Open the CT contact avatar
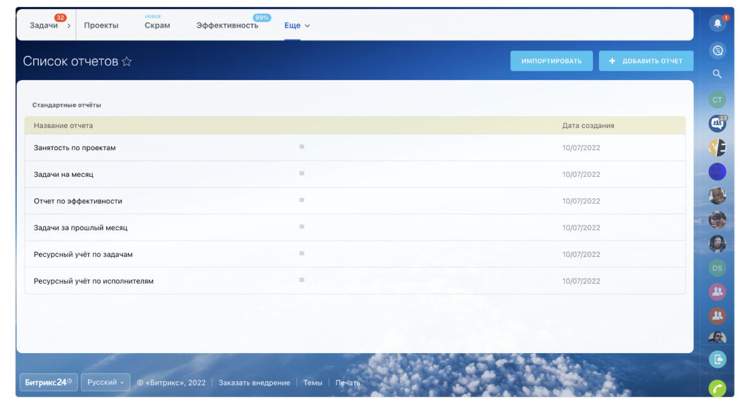The width and height of the screenshot is (748, 404). [717, 100]
